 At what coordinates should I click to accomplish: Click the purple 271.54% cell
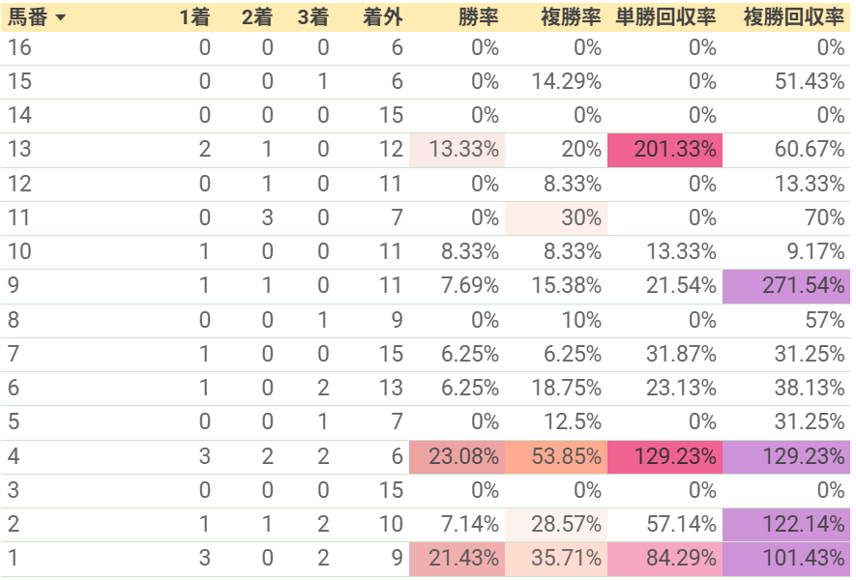click(x=786, y=286)
